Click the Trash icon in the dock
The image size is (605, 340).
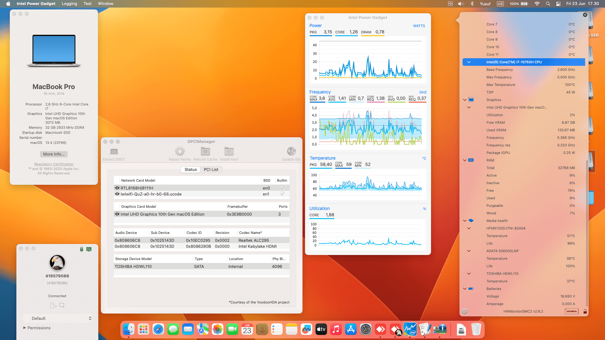pyautogui.click(x=476, y=330)
